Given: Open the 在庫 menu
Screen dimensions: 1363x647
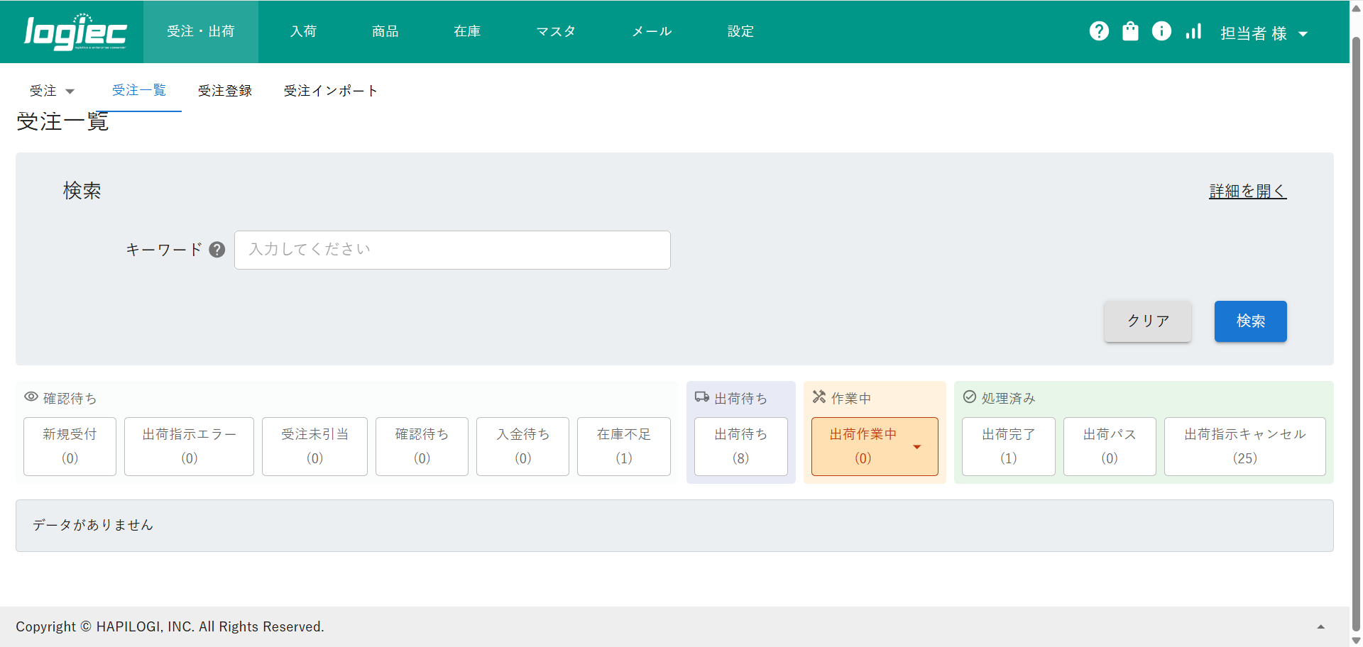Looking at the screenshot, I should (x=467, y=31).
